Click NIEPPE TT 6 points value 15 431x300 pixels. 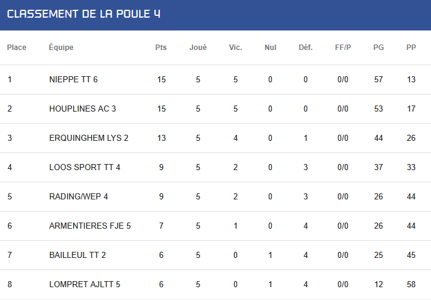click(162, 79)
